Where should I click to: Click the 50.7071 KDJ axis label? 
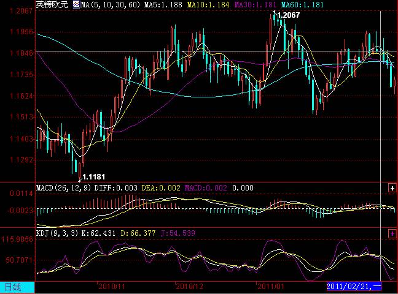[x=19, y=260]
